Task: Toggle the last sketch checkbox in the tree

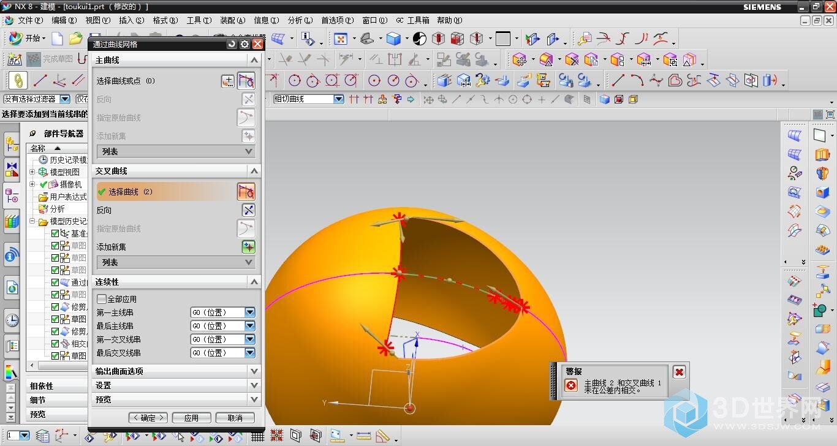Action: [x=55, y=356]
